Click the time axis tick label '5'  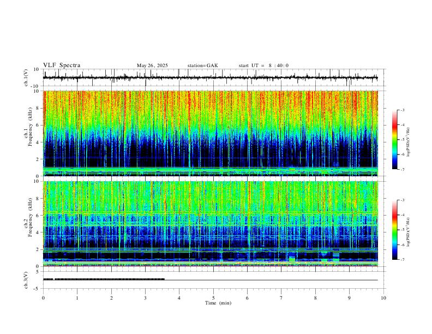213,298
